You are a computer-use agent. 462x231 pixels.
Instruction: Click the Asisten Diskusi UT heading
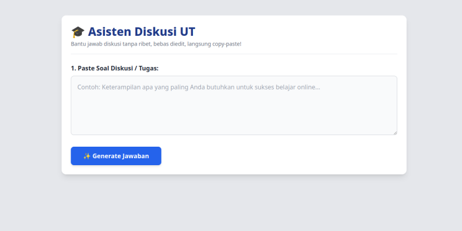(x=133, y=32)
